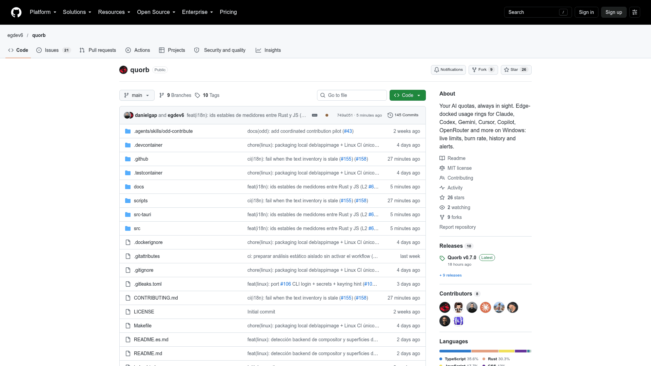Open the red first contributor avatar
Image resolution: width=651 pixels, height=366 pixels.
(x=445, y=307)
